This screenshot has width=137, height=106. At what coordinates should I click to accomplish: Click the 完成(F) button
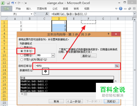(111, 101)
